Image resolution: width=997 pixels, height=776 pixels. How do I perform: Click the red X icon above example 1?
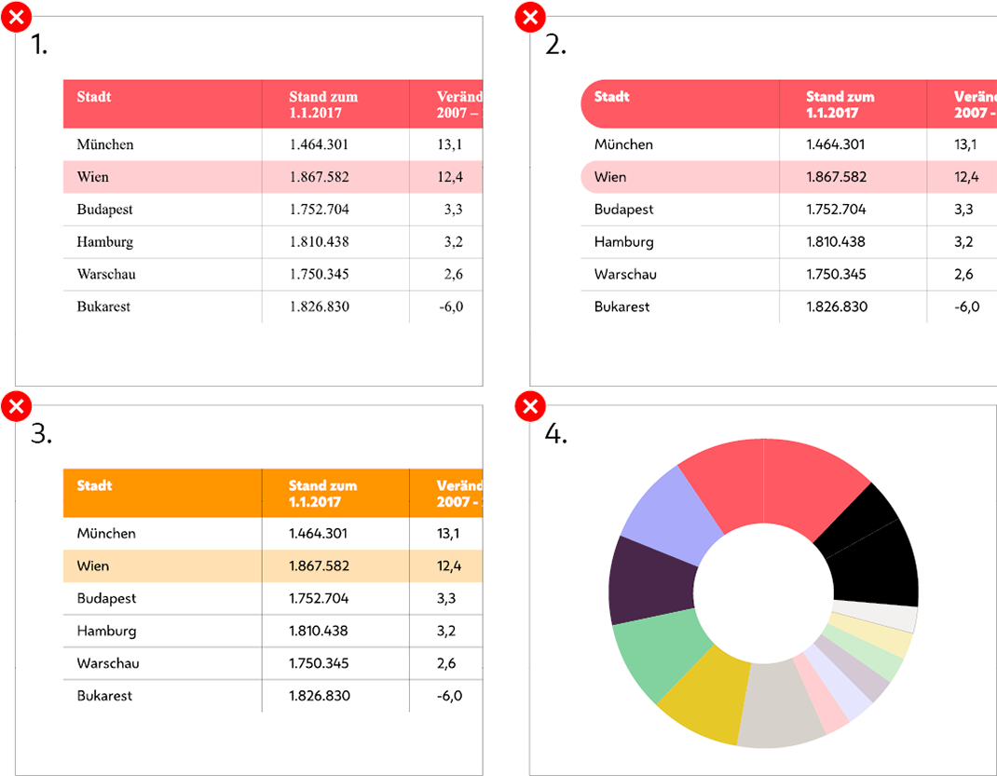(x=18, y=17)
